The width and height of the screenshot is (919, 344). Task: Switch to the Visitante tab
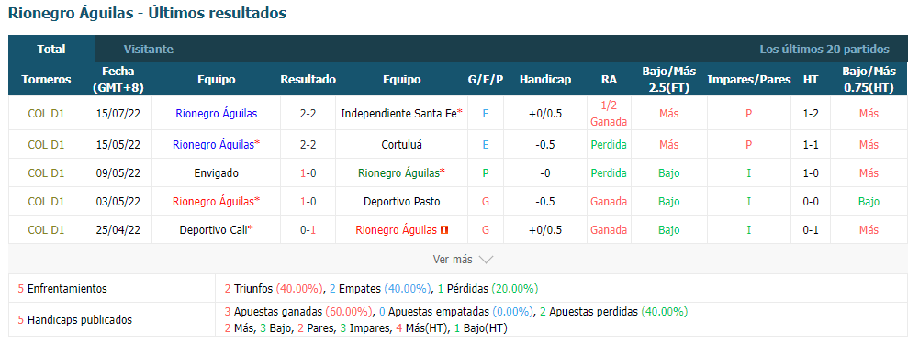pyautogui.click(x=149, y=50)
